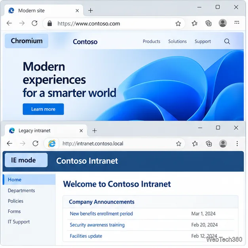Select Home in intranet sidebar

click(29, 180)
